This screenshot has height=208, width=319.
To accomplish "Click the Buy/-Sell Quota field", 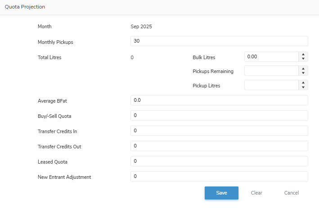I will [x=219, y=116].
